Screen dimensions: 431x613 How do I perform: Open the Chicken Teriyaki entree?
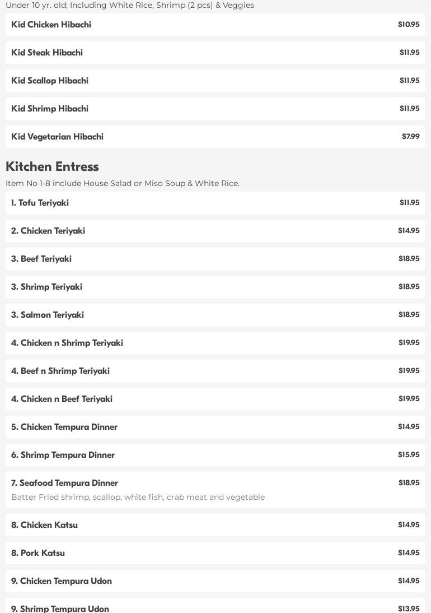[x=215, y=231]
